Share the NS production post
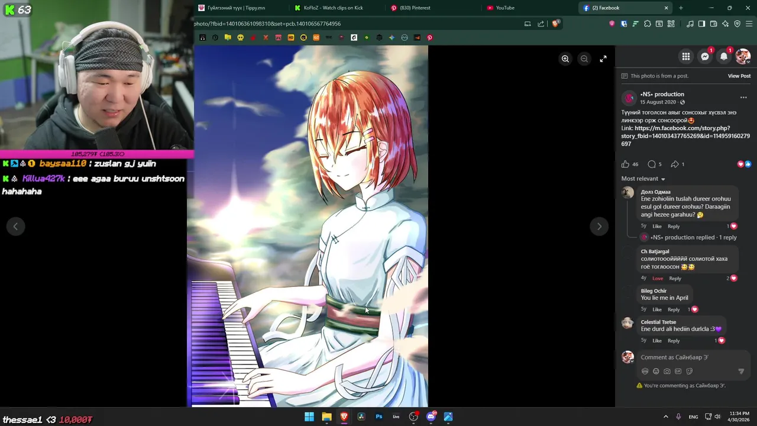The height and width of the screenshot is (426, 757). coord(674,164)
